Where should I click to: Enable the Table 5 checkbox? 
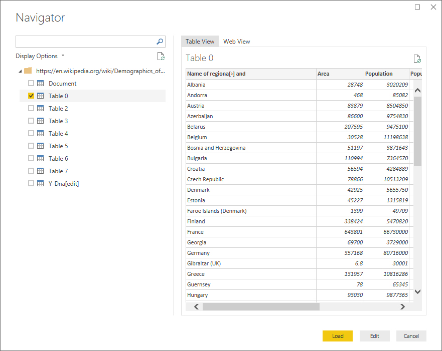[31, 146]
